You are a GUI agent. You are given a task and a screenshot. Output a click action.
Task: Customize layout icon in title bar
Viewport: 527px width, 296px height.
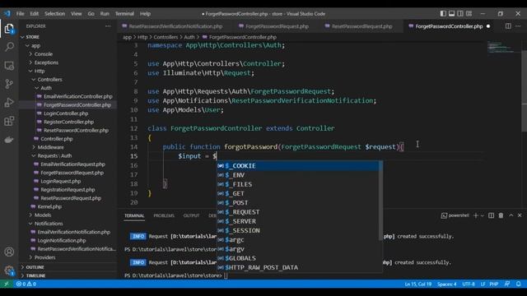[469, 13]
